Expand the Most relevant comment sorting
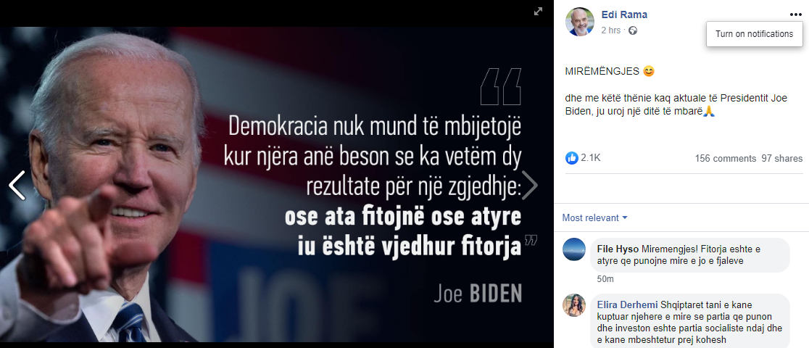The height and width of the screenshot is (348, 809). click(x=595, y=218)
